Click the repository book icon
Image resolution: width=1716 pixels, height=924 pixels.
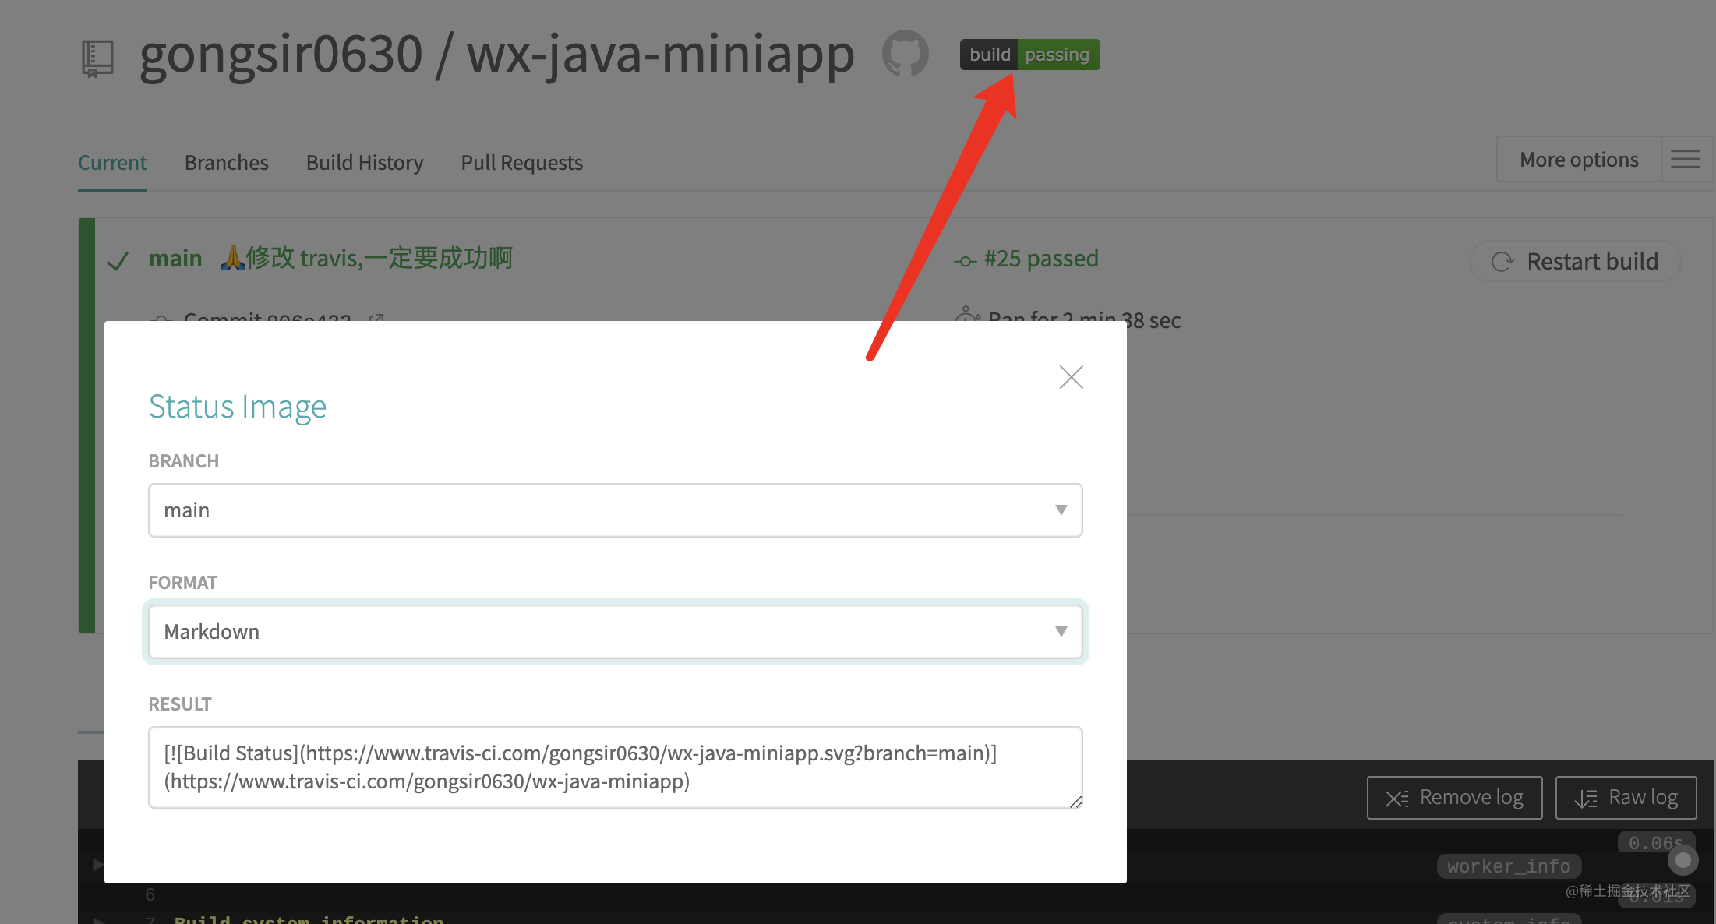[98, 58]
